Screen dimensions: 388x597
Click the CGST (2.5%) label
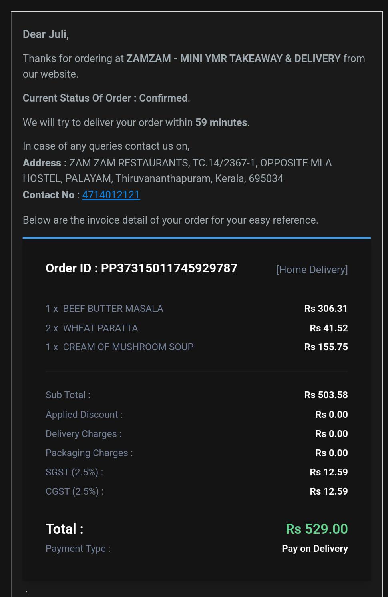[x=75, y=491]
